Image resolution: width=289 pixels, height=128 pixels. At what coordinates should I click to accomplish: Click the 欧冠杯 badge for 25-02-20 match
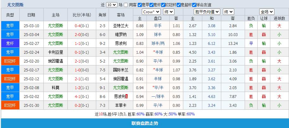[x=10, y=61]
